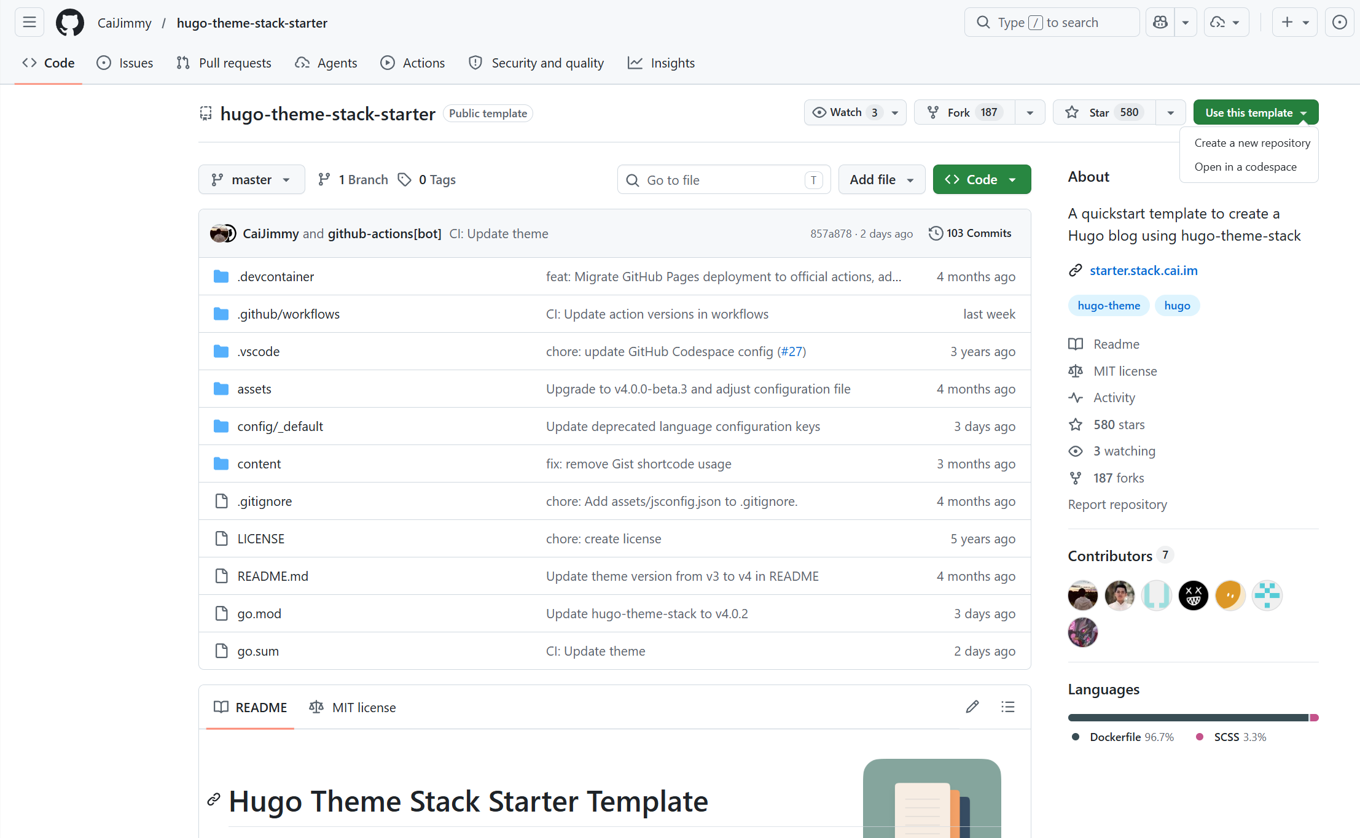This screenshot has width=1360, height=838.
Task: Select Create a new repository
Action: point(1252,143)
